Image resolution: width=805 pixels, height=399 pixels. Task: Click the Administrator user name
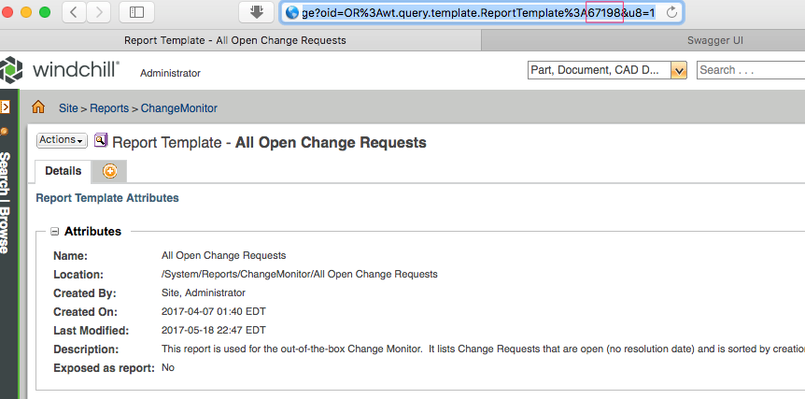(x=170, y=74)
